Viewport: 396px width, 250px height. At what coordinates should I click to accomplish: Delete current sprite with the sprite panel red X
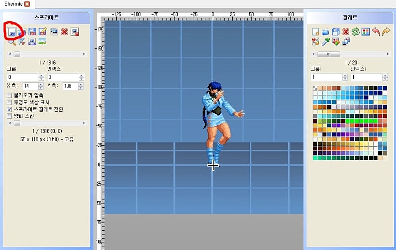coord(65,32)
